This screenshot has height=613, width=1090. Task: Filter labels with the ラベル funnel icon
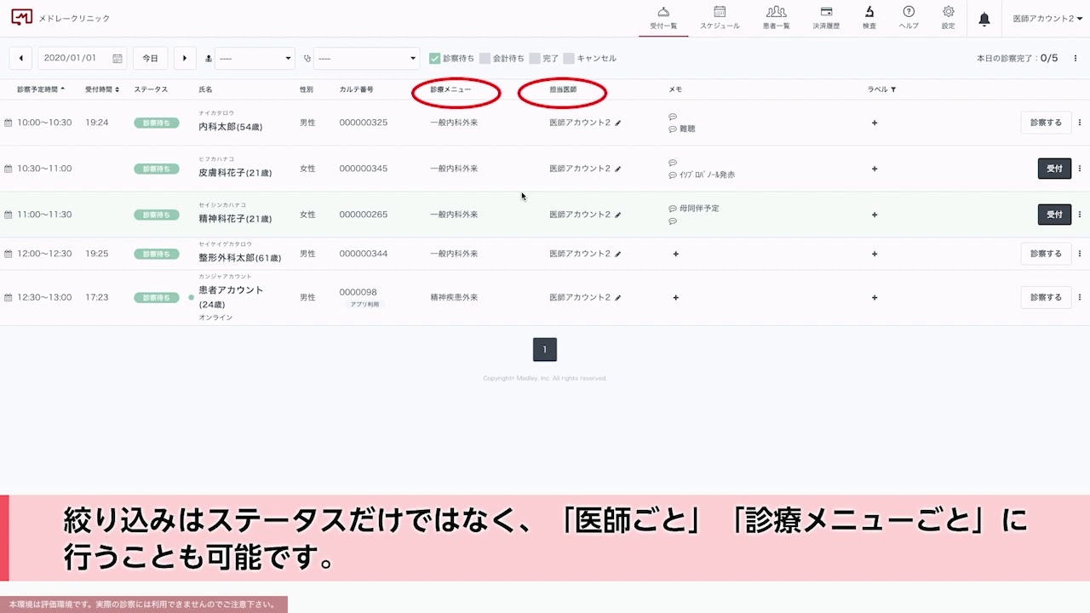pos(893,89)
